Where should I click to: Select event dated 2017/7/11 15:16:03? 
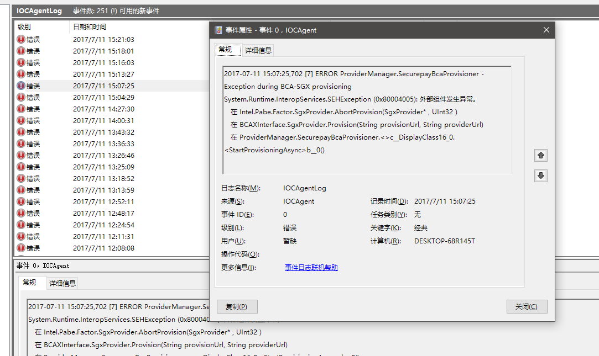[x=103, y=62]
